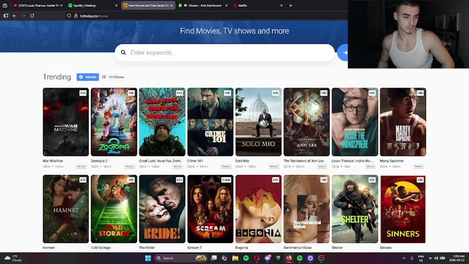The width and height of the screenshot is (469, 264).
Task: Open the Sinners poster
Action: point(403,209)
